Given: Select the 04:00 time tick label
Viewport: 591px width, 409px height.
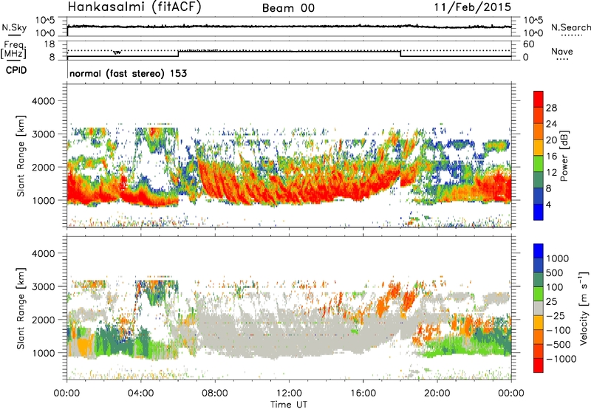Looking at the screenshot, I should 140,393.
